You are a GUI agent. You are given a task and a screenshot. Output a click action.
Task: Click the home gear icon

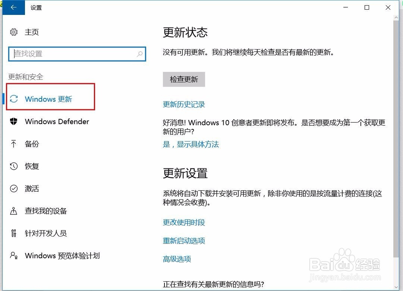tap(14, 32)
